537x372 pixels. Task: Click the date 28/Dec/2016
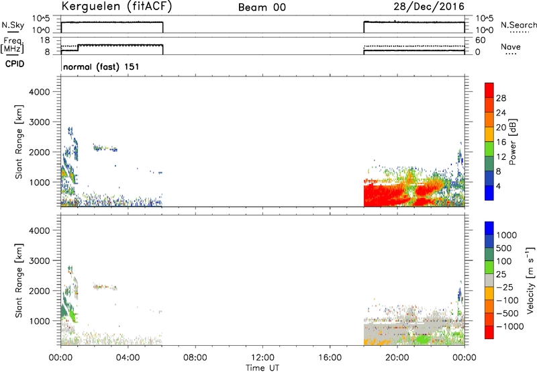tap(429, 7)
